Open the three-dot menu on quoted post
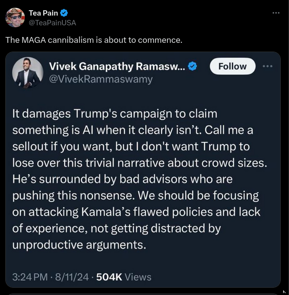The height and width of the screenshot is (295, 289). (x=268, y=66)
